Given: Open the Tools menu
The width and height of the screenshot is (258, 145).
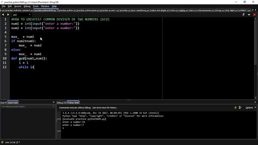Looking at the screenshot, I should [x=35, y=6].
